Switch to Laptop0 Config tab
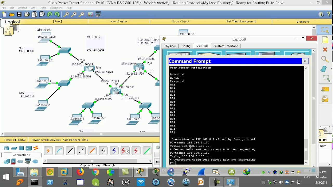This screenshot has height=187, width=333. tap(186, 46)
